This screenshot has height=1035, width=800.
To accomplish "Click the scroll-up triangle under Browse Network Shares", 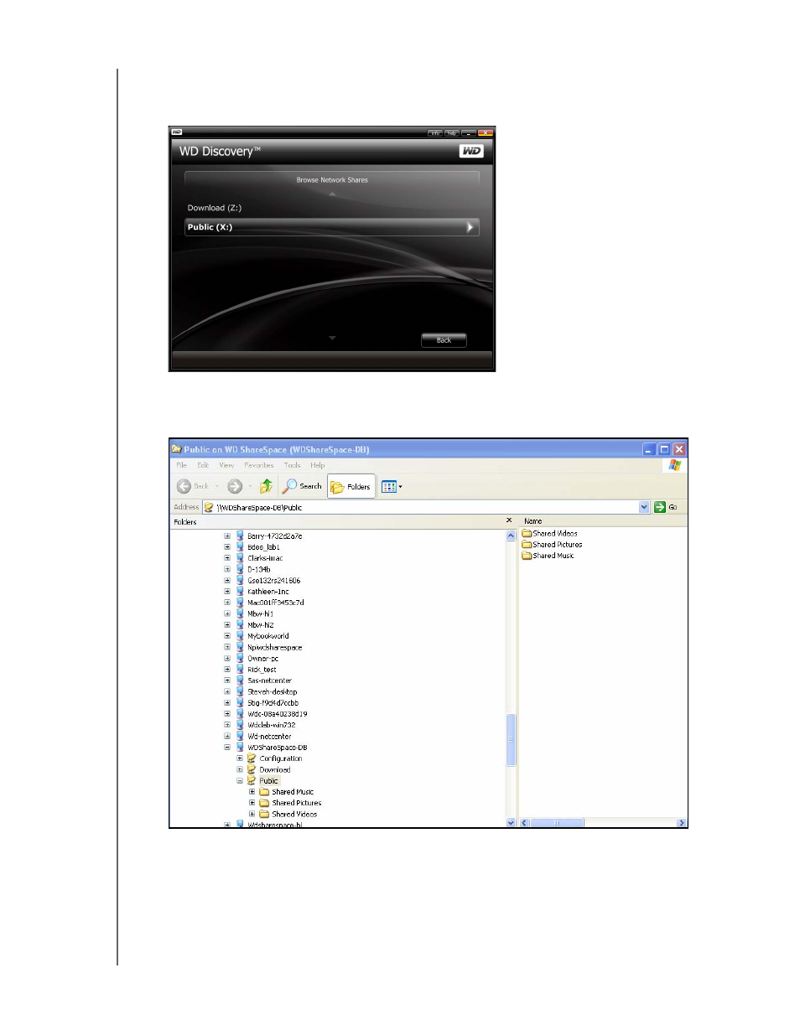I will click(332, 194).
